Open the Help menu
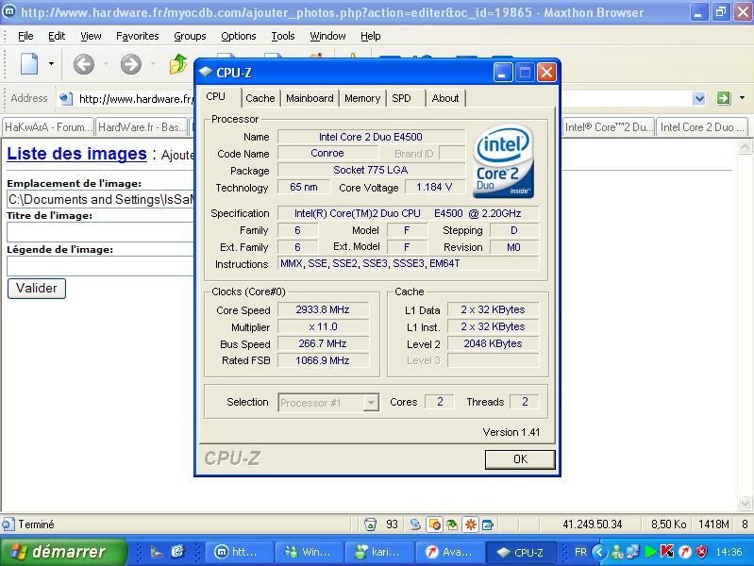 (x=370, y=36)
